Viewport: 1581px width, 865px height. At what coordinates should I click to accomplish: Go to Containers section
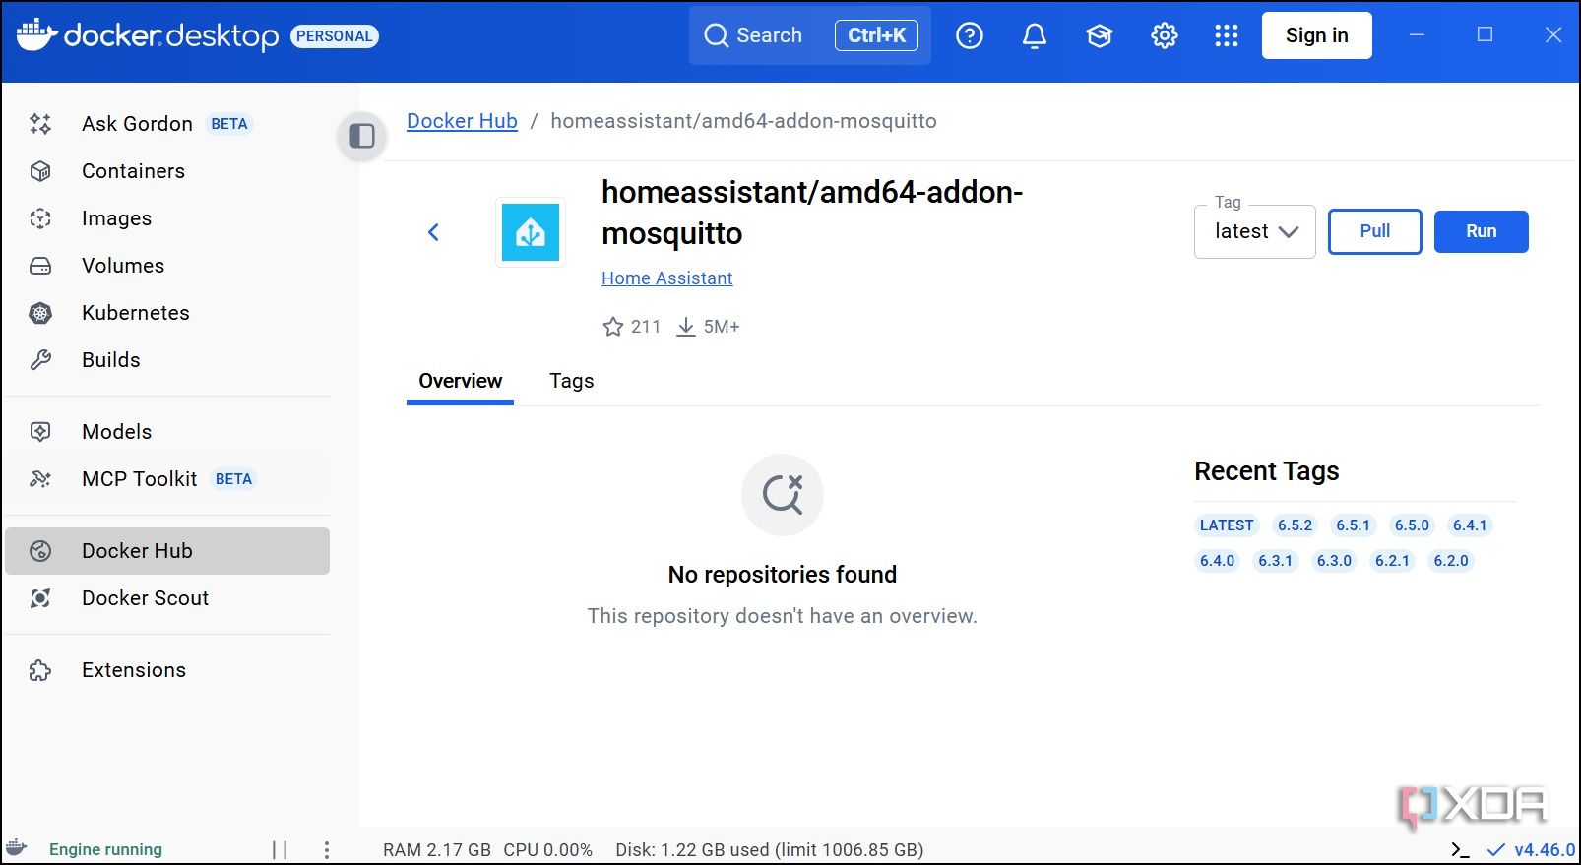167,171
